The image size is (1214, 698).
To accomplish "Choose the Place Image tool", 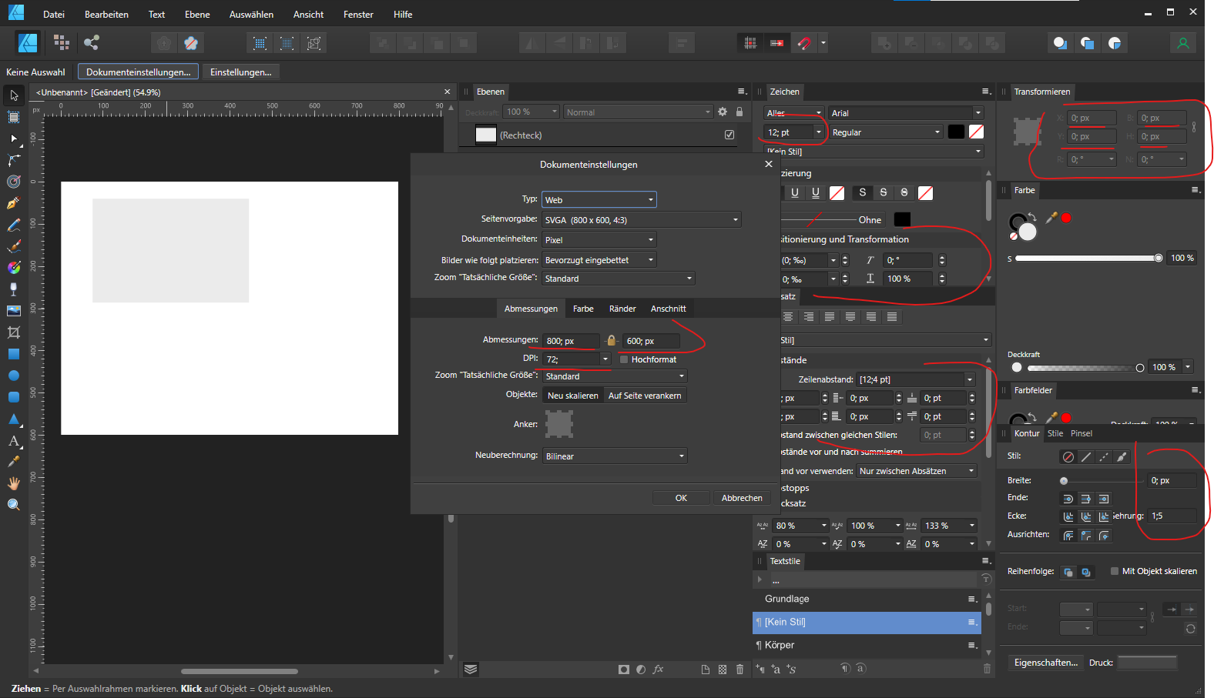I will [14, 311].
